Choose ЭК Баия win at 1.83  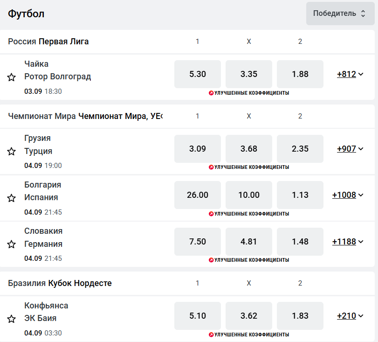click(300, 316)
